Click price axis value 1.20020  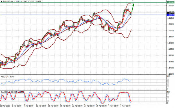click(x=171, y=31)
